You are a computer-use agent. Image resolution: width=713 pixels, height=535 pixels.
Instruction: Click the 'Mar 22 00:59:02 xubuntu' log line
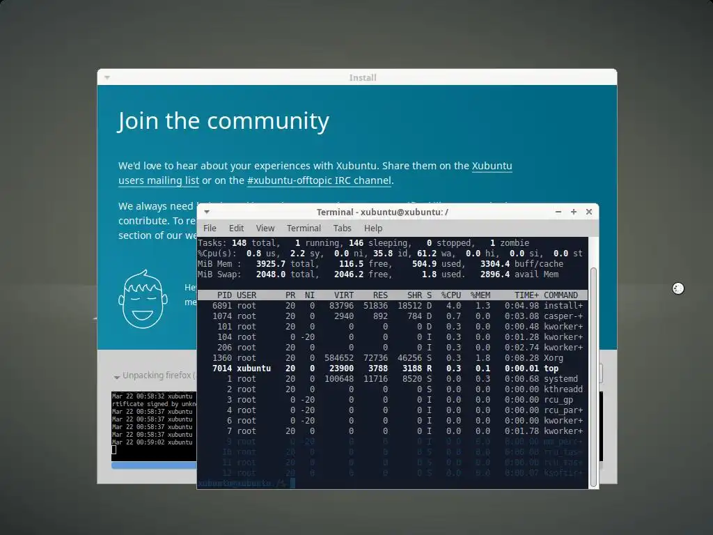click(x=152, y=442)
